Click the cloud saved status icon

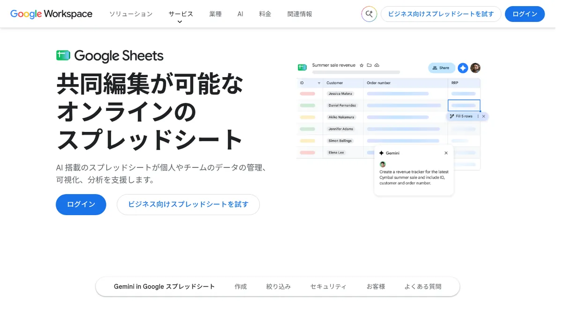pos(377,65)
